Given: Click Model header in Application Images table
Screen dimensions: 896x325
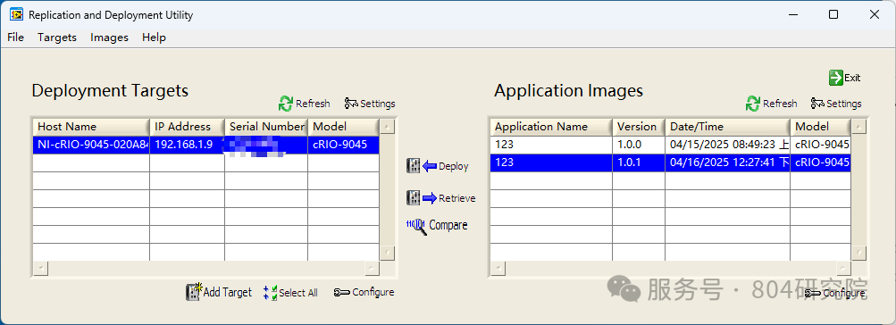Looking at the screenshot, I should (821, 127).
